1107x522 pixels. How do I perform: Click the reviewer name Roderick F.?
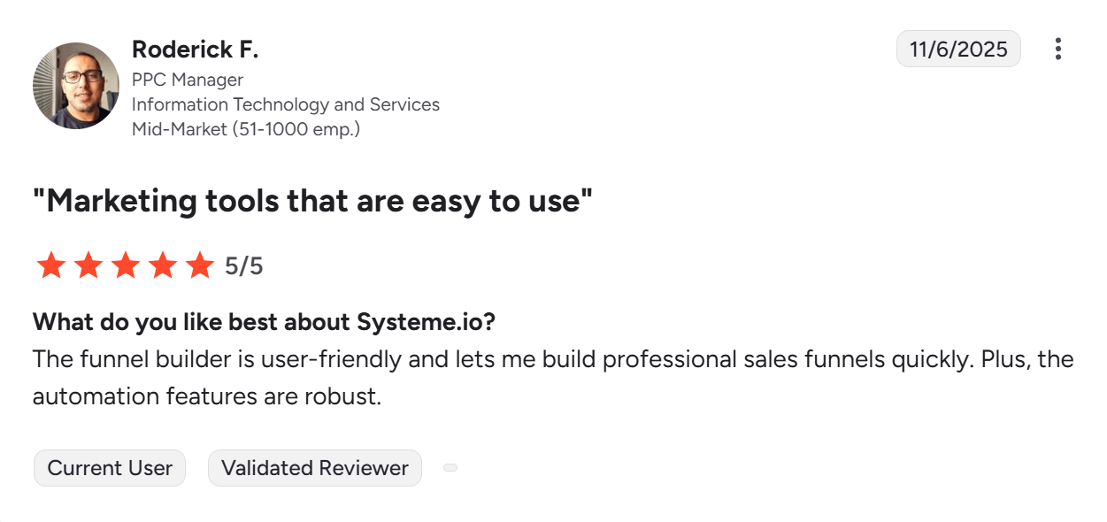(195, 50)
